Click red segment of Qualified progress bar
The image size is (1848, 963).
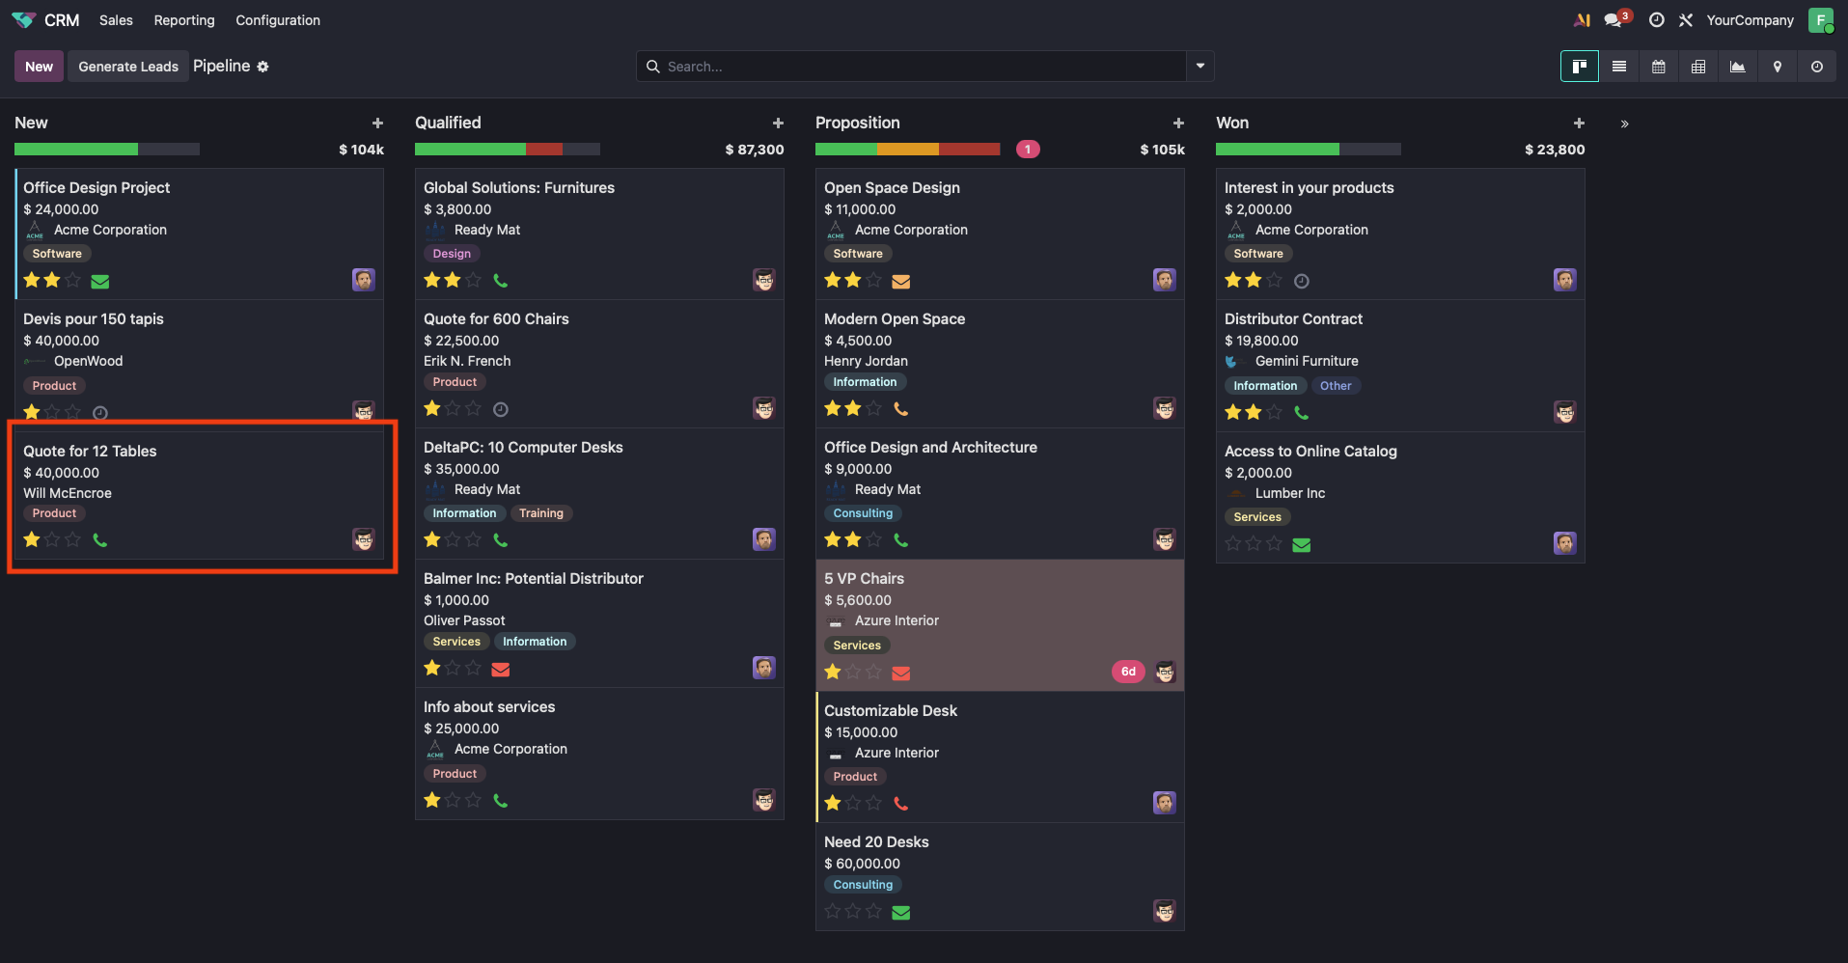544,150
